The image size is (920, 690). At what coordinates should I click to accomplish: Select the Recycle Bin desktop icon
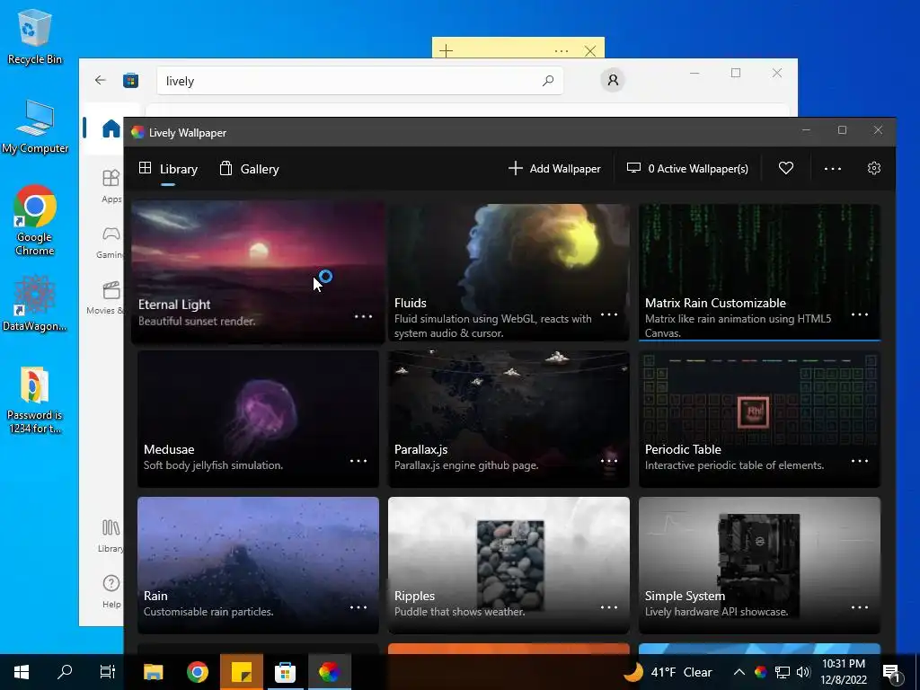click(35, 36)
